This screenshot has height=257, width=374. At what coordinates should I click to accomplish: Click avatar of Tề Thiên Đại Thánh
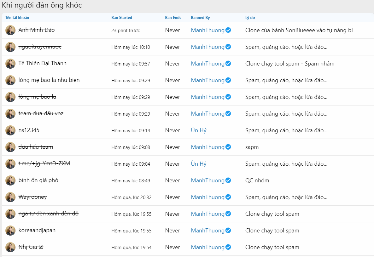10,64
